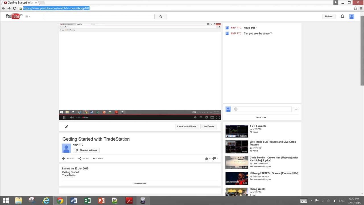This screenshot has width=364, height=205.
Task: Toggle the subtitles button on the player
Action: point(201,117)
